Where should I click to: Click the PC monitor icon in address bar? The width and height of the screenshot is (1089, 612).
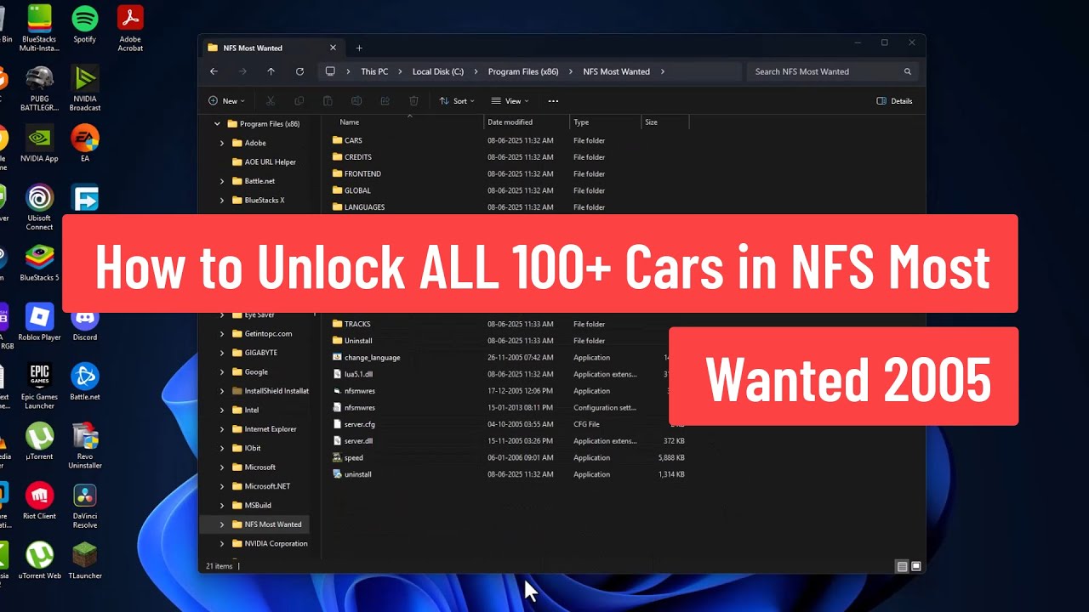[330, 71]
